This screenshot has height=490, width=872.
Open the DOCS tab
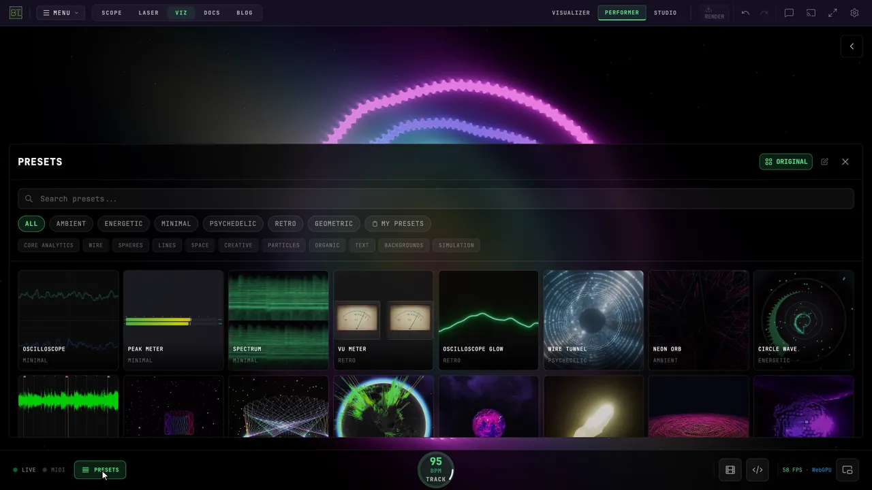[x=212, y=13]
